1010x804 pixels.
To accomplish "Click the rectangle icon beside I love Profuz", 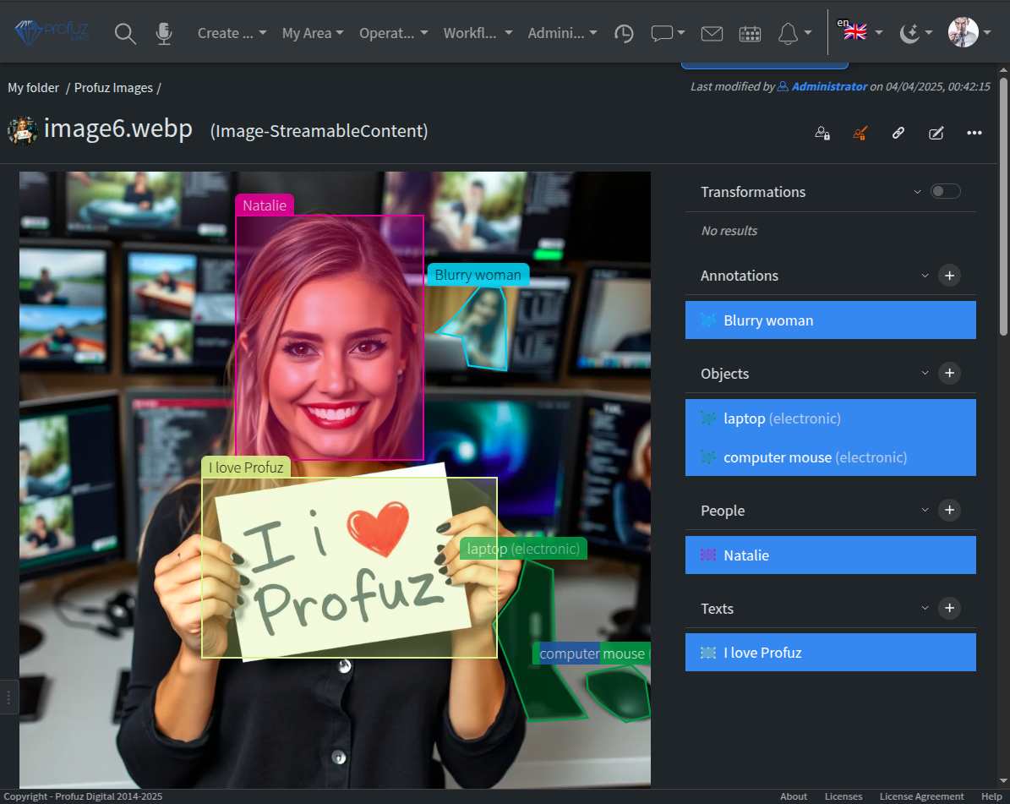I will click(708, 653).
